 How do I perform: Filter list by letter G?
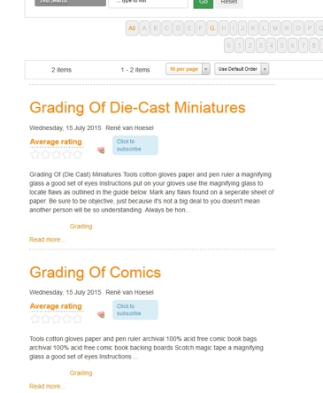click(211, 28)
